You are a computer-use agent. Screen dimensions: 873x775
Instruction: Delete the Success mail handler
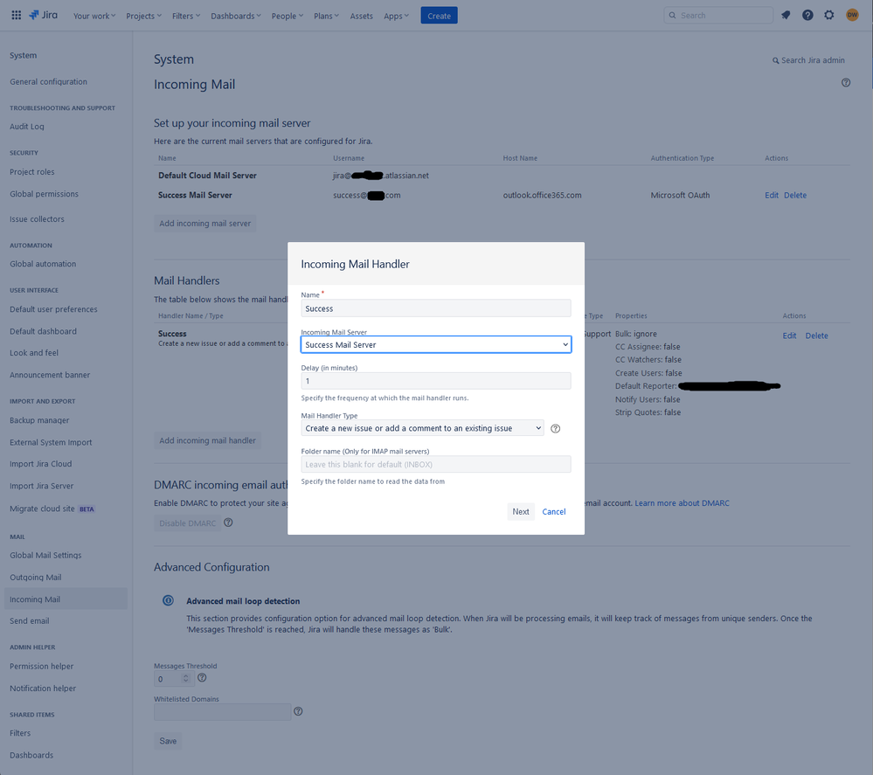[816, 336]
